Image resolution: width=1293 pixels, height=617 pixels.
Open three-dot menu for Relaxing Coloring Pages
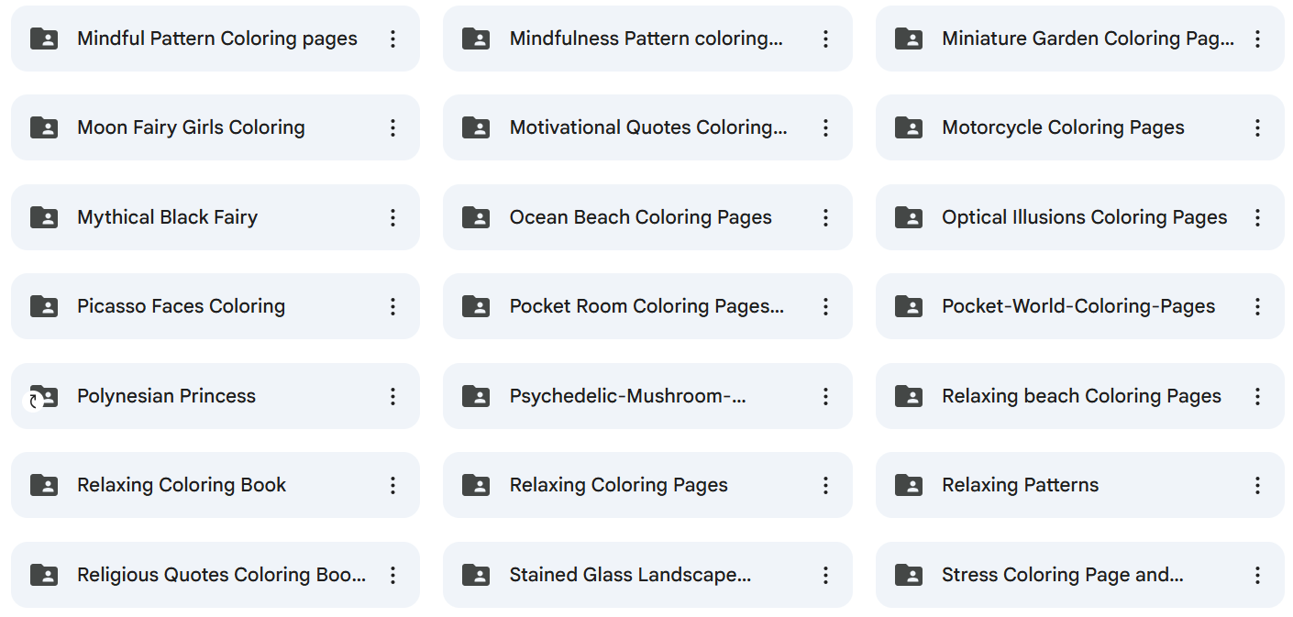825,485
